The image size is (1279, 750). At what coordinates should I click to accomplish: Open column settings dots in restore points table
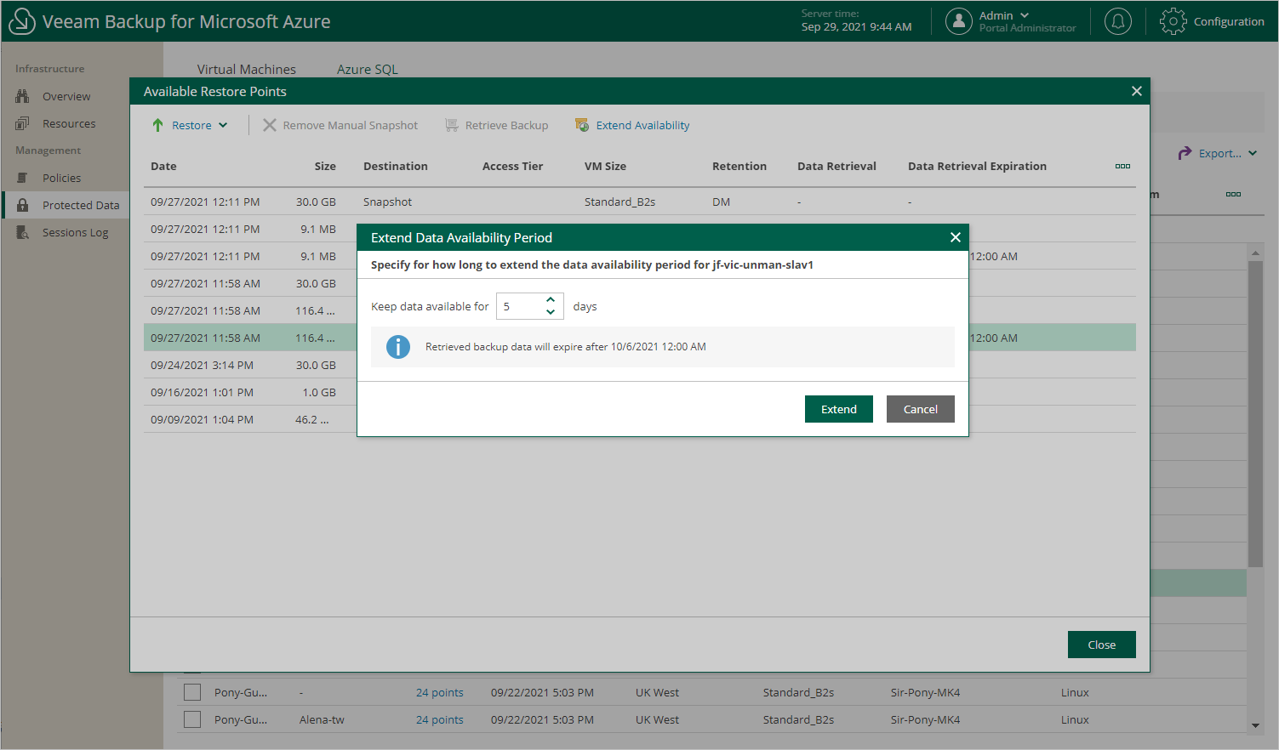tap(1122, 166)
